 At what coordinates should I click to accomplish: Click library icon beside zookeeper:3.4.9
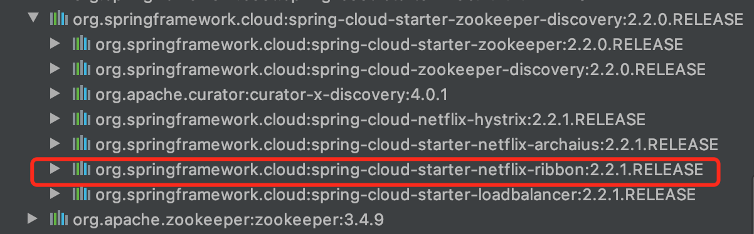[59, 220]
